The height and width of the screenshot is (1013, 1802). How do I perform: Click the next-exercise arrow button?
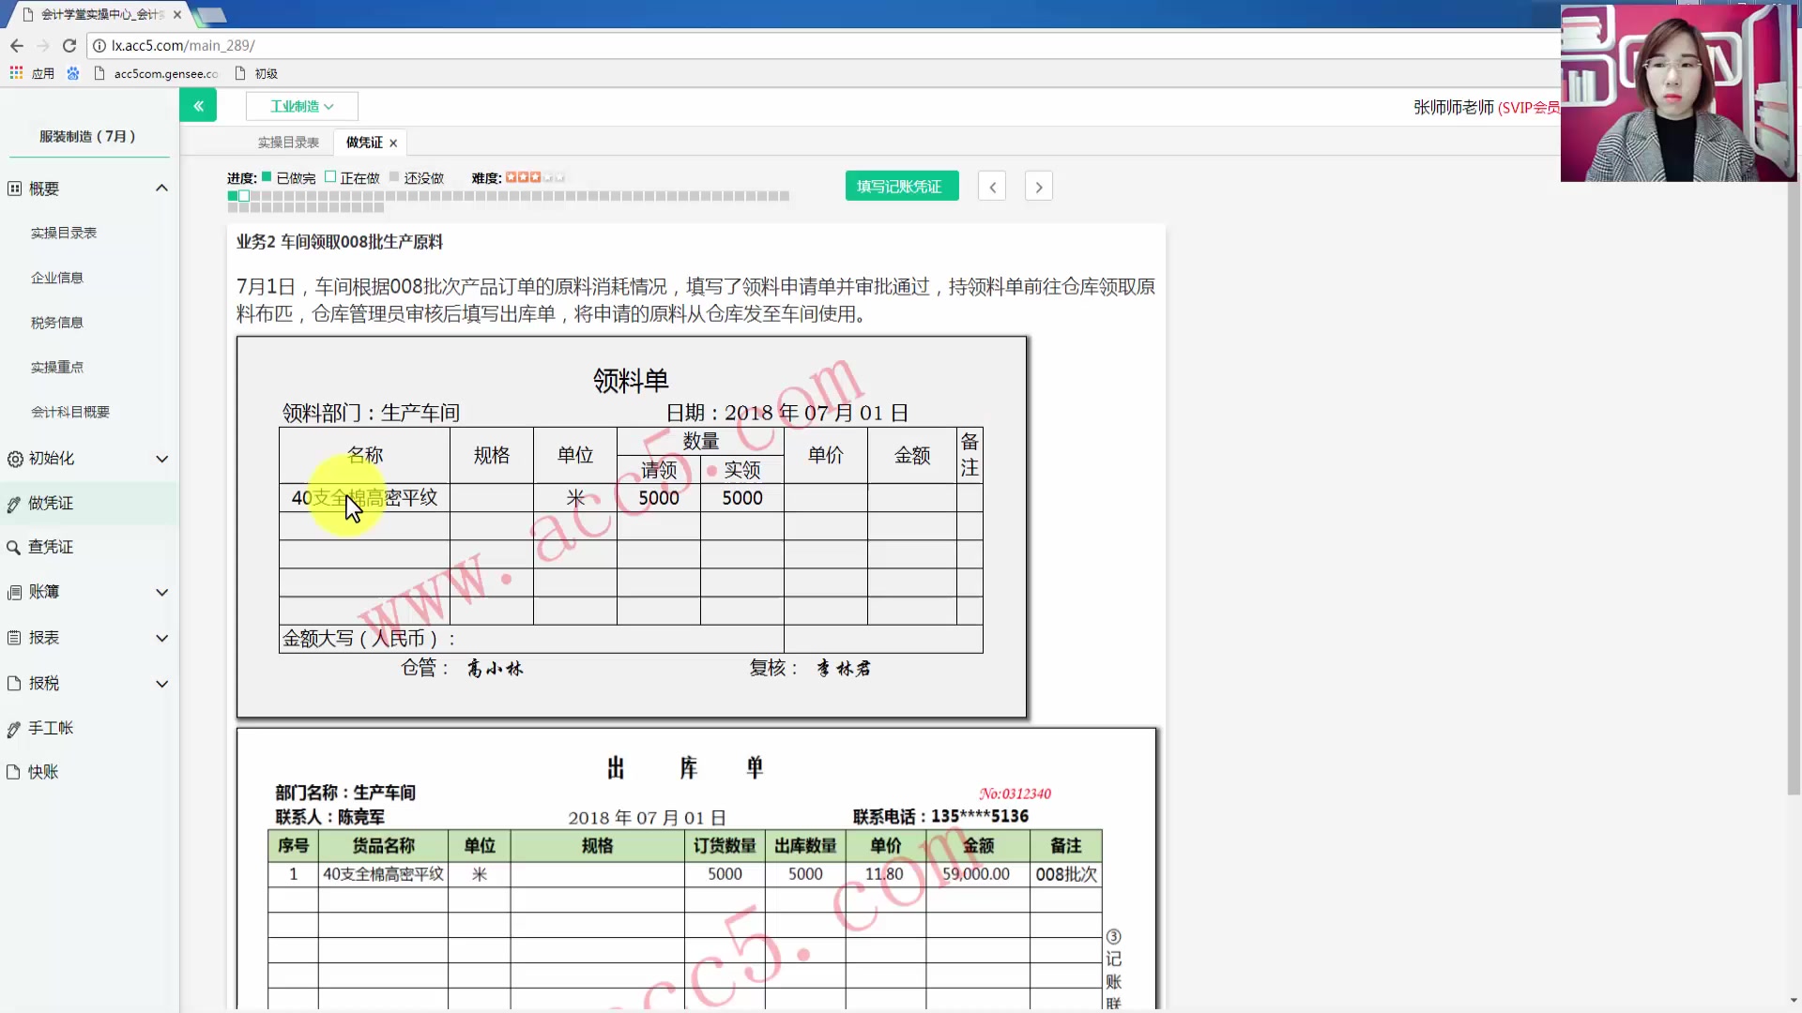1038,186
